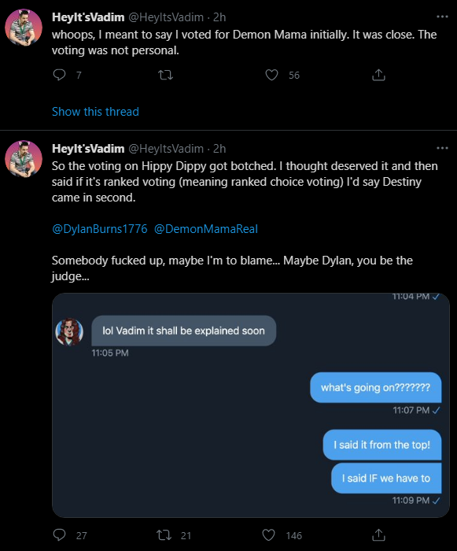Open HeyIt'sVadim avatar on first tweet

[24, 28]
